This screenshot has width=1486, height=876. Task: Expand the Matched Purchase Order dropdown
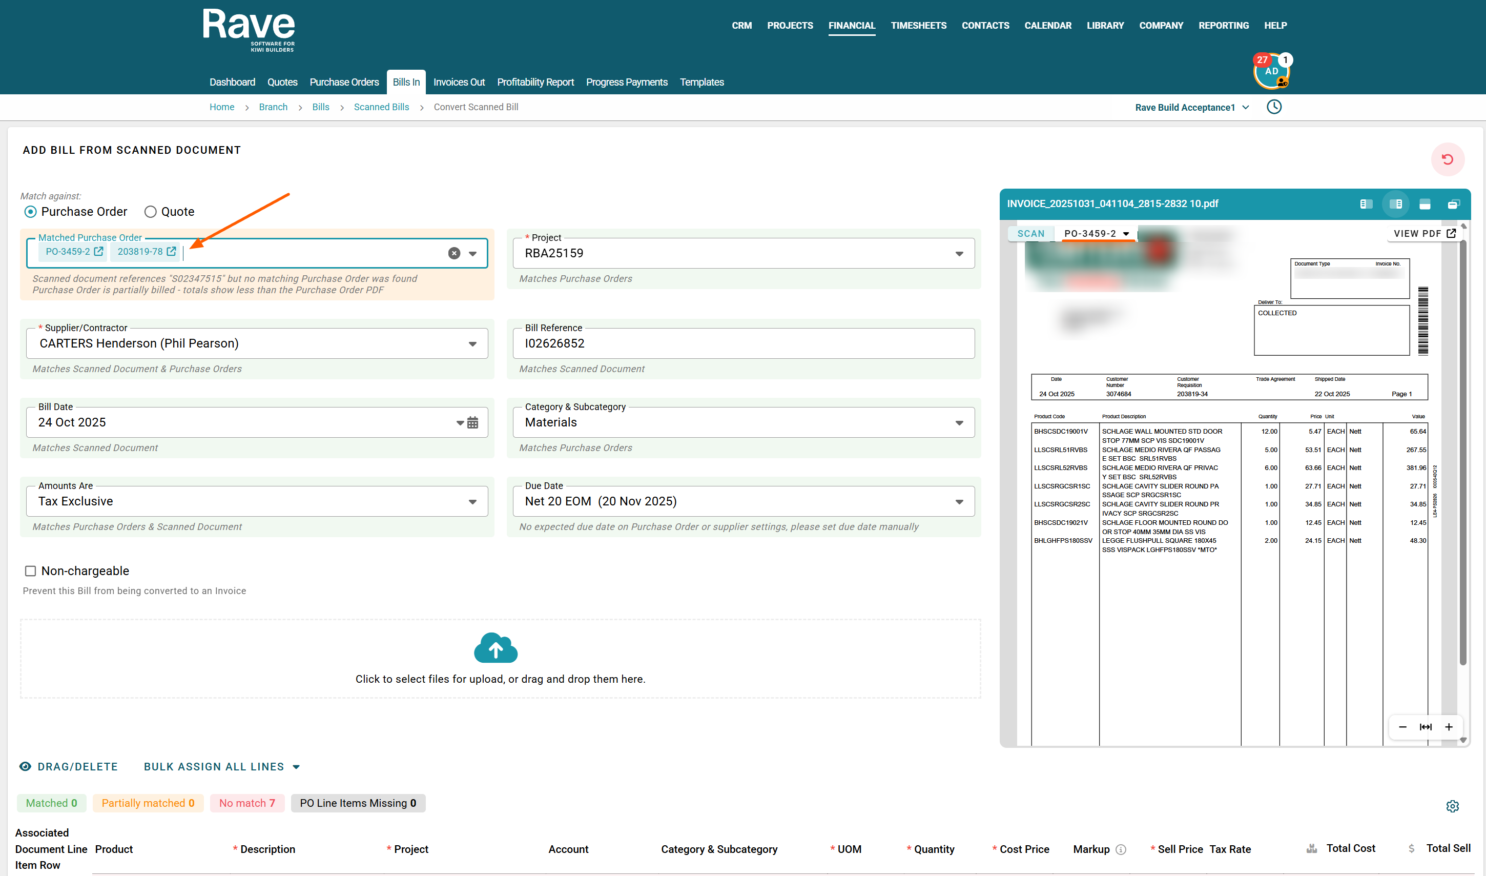click(472, 254)
